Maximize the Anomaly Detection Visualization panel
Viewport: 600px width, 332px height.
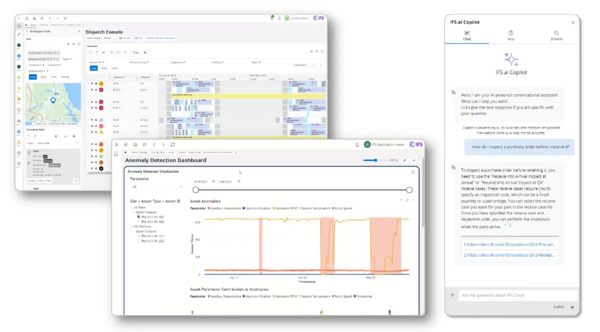[x=413, y=172]
